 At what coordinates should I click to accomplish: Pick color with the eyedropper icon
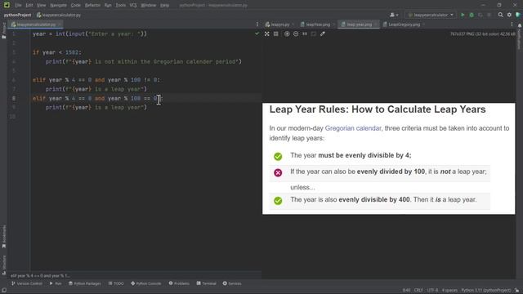[x=323, y=33]
